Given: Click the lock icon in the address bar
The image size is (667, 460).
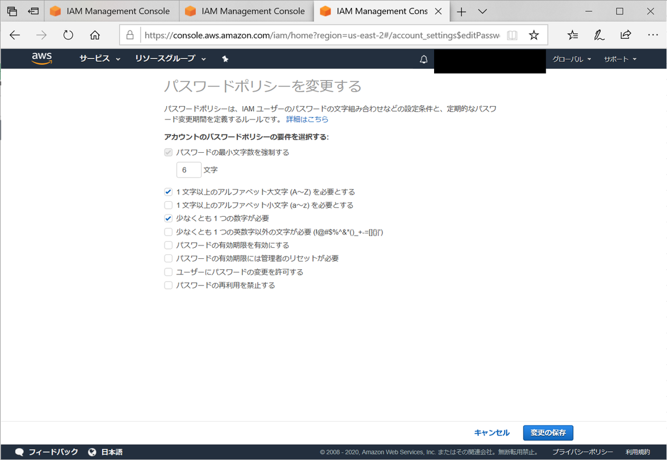Looking at the screenshot, I should (x=130, y=34).
